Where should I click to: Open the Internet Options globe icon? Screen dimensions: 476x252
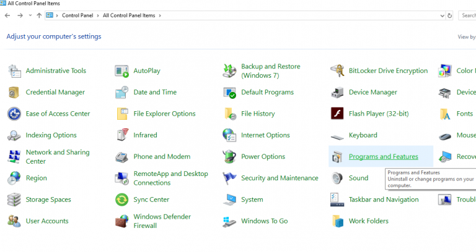point(229,135)
